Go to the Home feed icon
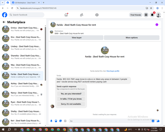 coord(66,15)
